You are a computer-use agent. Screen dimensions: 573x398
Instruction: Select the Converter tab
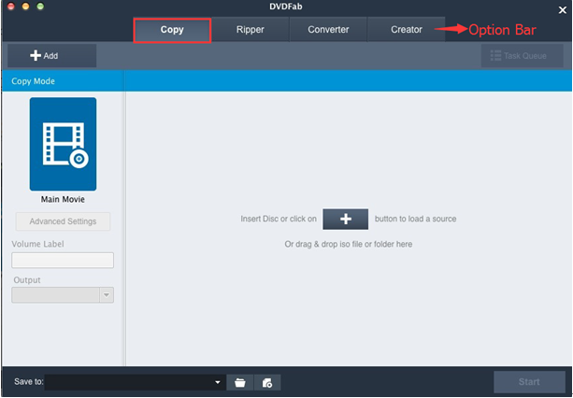point(328,30)
